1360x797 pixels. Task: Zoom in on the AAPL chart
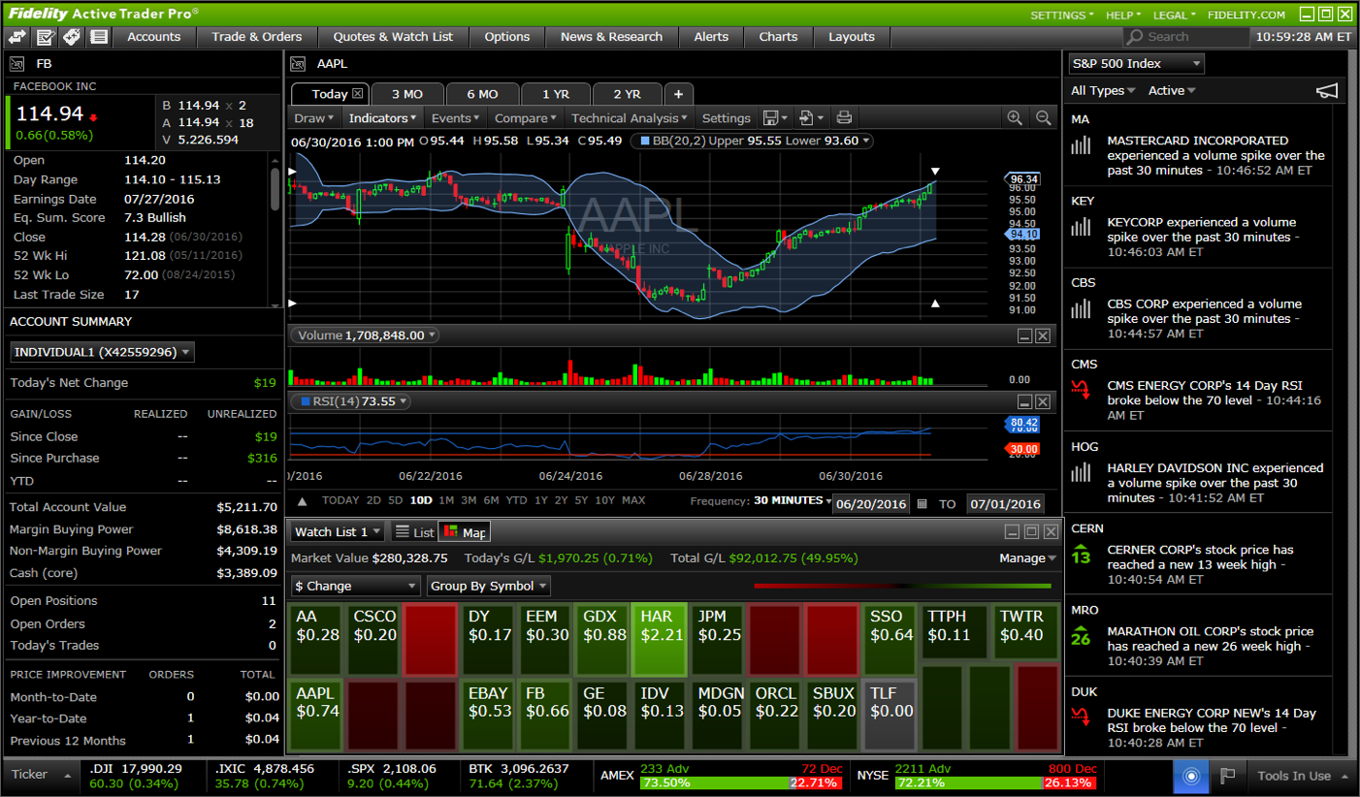[1015, 118]
